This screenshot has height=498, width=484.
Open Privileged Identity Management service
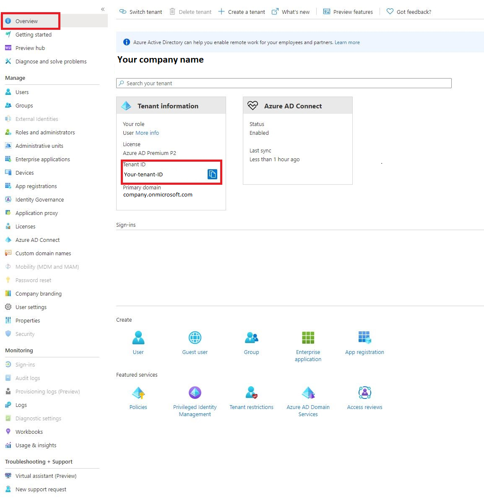tap(195, 401)
